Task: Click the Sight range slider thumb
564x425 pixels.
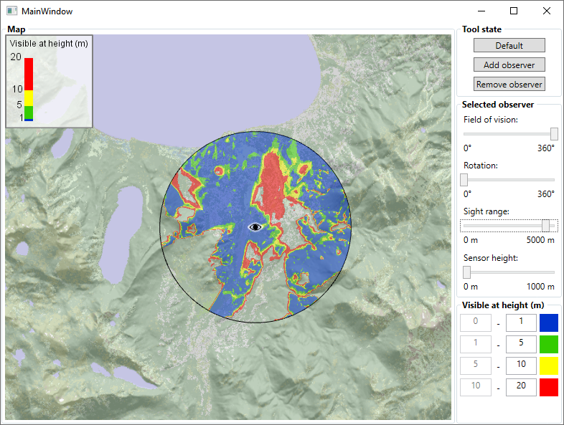Action: pos(546,226)
